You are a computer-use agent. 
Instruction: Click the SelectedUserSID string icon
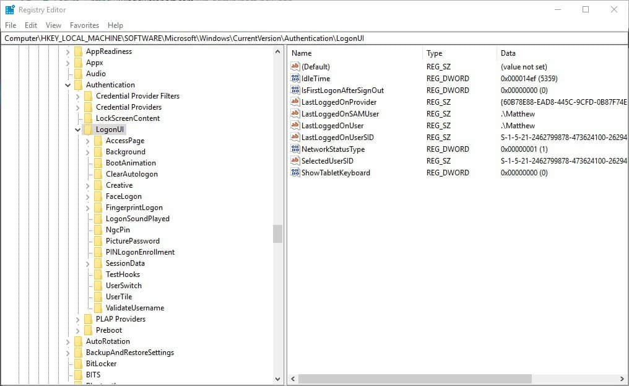click(x=295, y=160)
